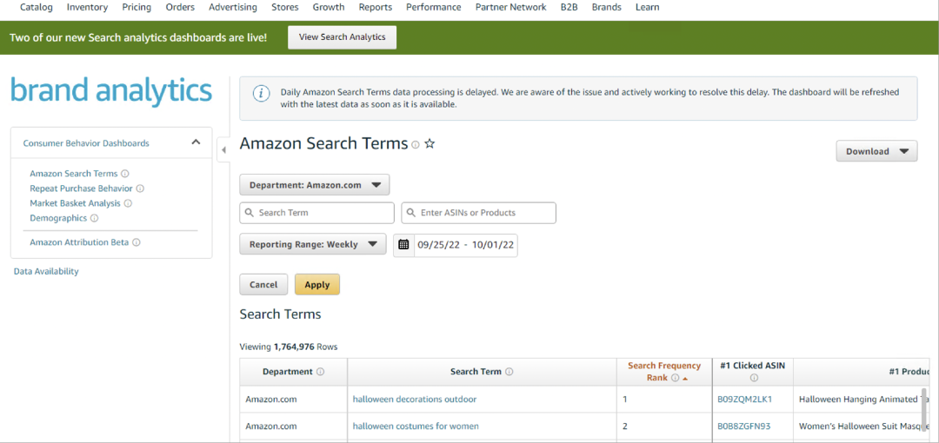The width and height of the screenshot is (939, 443).
Task: Click the Search Term input field
Action: click(x=316, y=213)
